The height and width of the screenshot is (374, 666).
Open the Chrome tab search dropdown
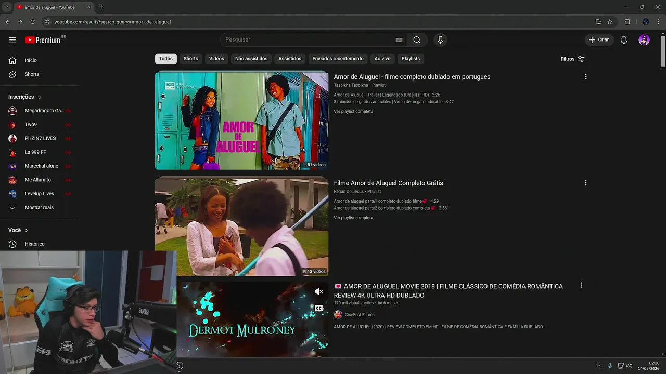tap(6, 7)
